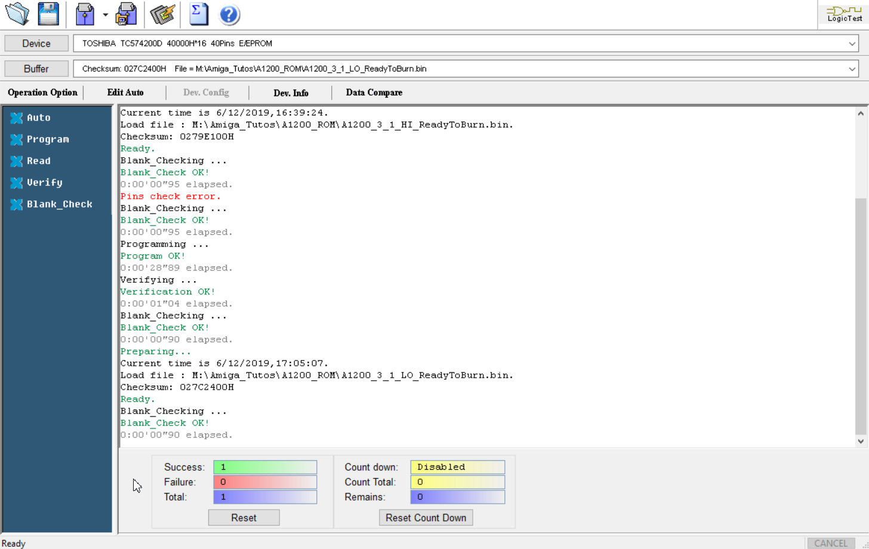Start the Program operation

point(48,140)
